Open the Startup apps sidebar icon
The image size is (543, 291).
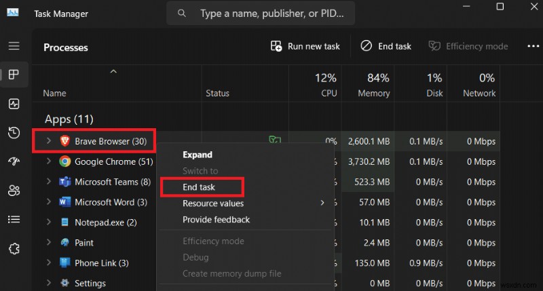[14, 161]
